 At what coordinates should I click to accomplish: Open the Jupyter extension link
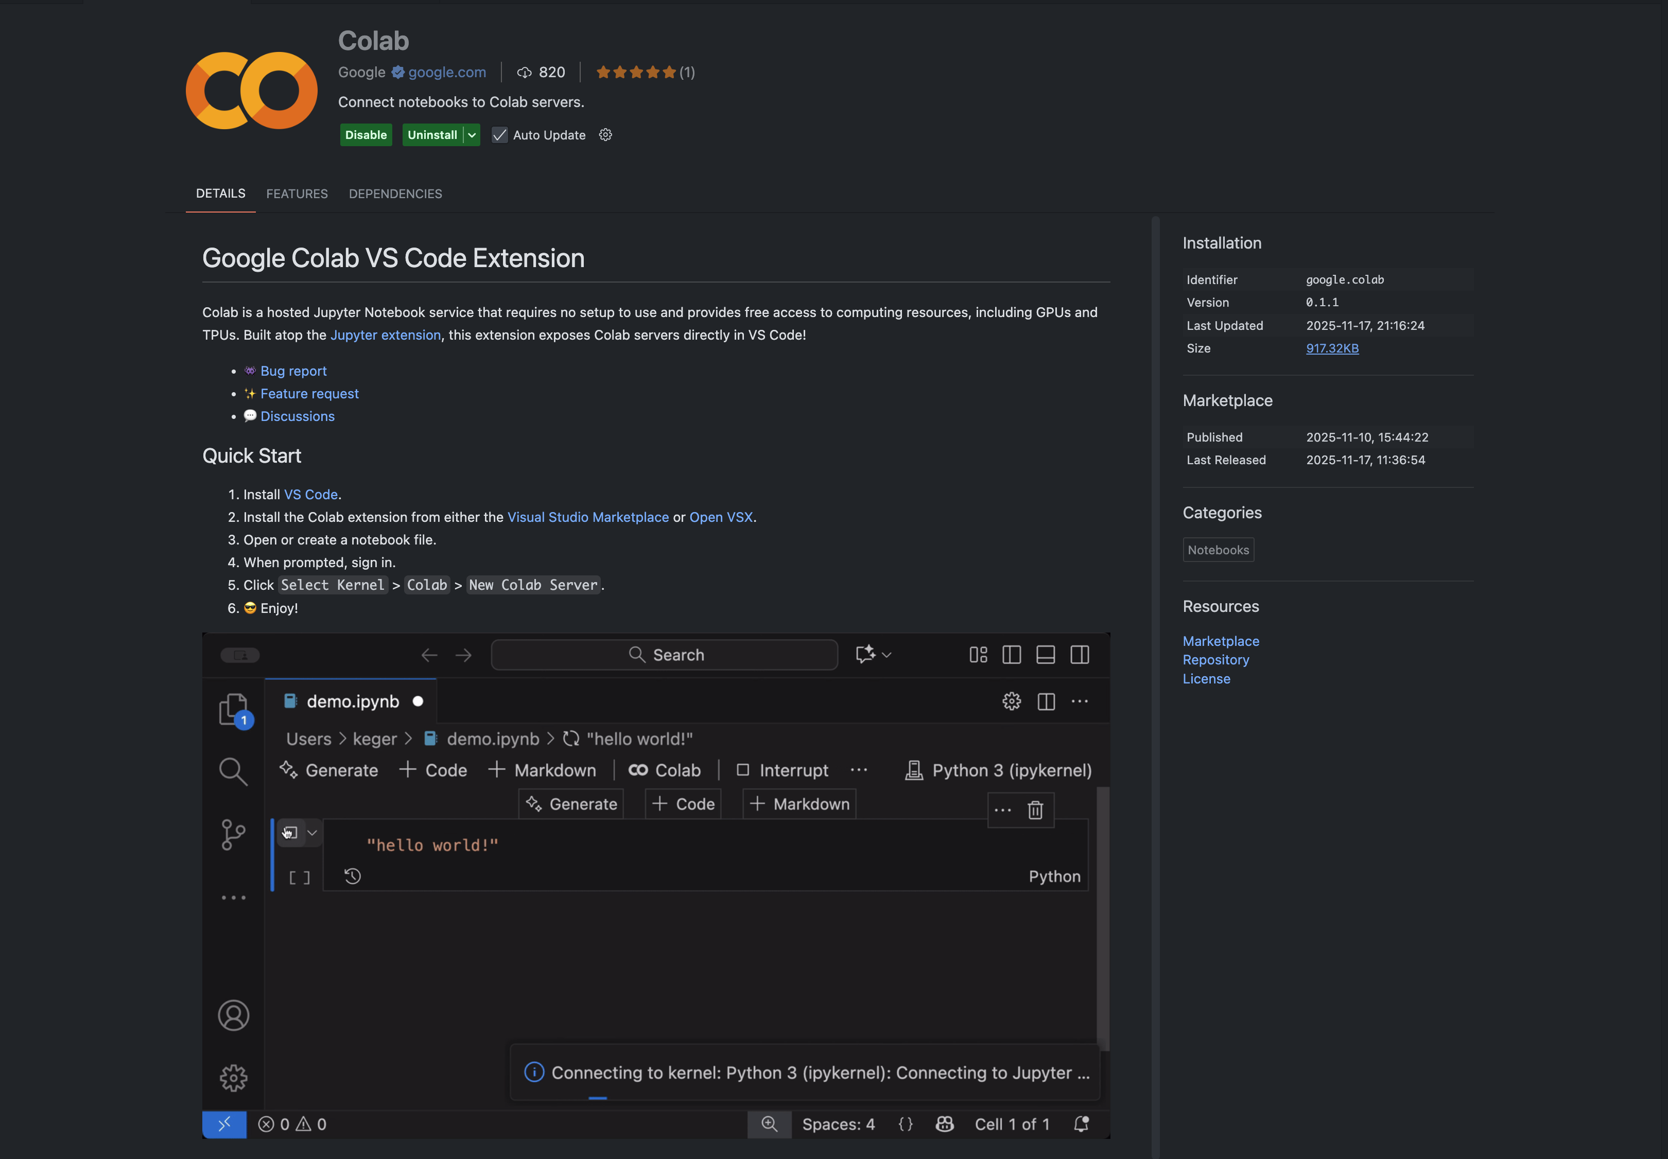385,335
